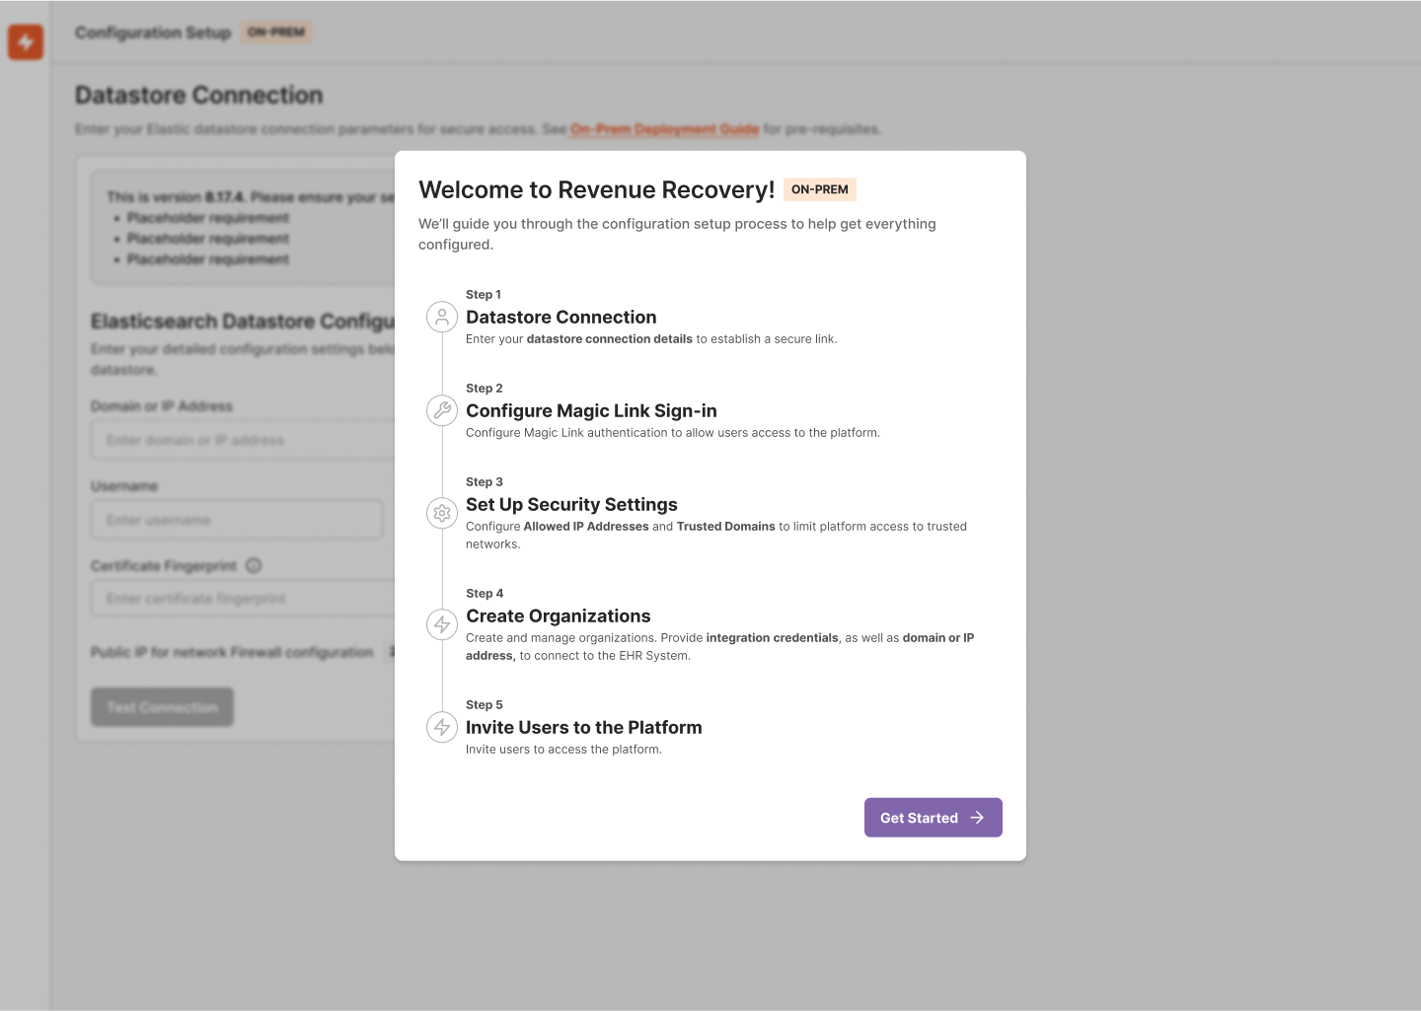Click the Invite Users to the Platform heading
The image size is (1421, 1011).
[x=583, y=727]
